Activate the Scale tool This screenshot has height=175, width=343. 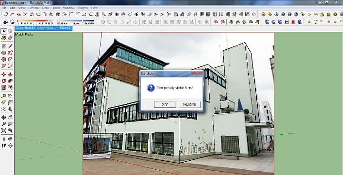tap(4, 87)
